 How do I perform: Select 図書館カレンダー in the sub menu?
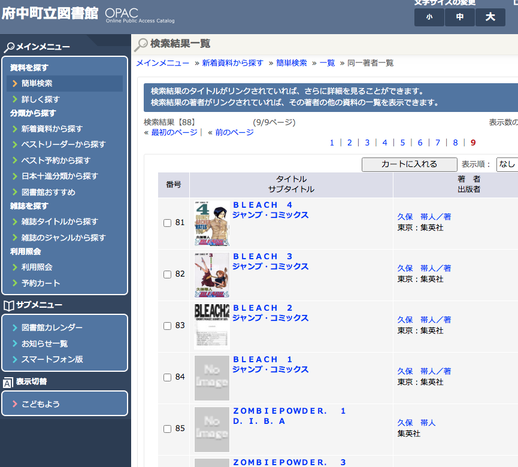tap(52, 327)
